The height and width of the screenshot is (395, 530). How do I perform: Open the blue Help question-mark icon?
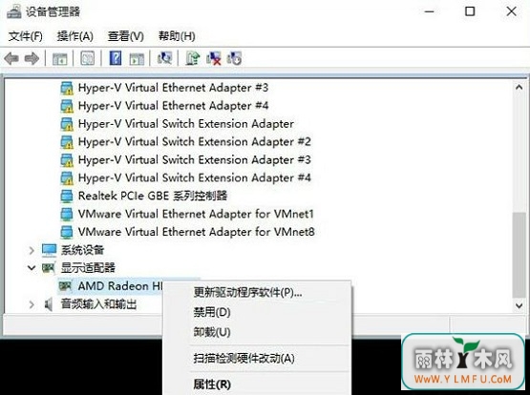(116, 58)
